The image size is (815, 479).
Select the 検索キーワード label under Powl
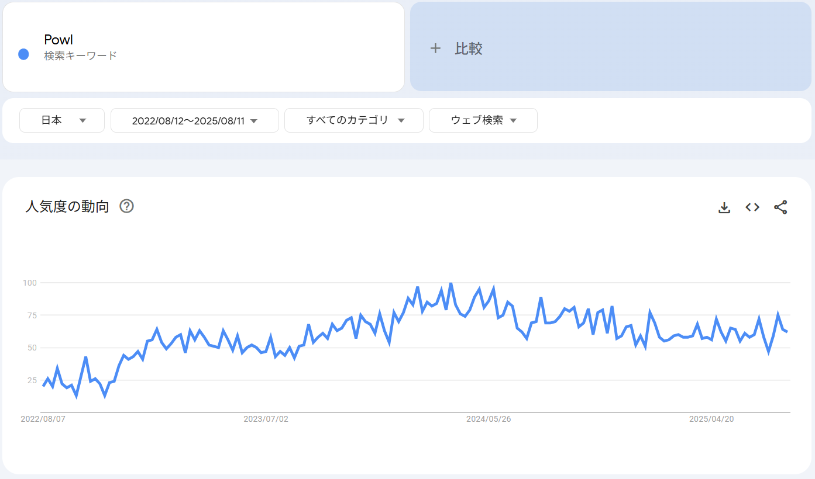pos(81,56)
